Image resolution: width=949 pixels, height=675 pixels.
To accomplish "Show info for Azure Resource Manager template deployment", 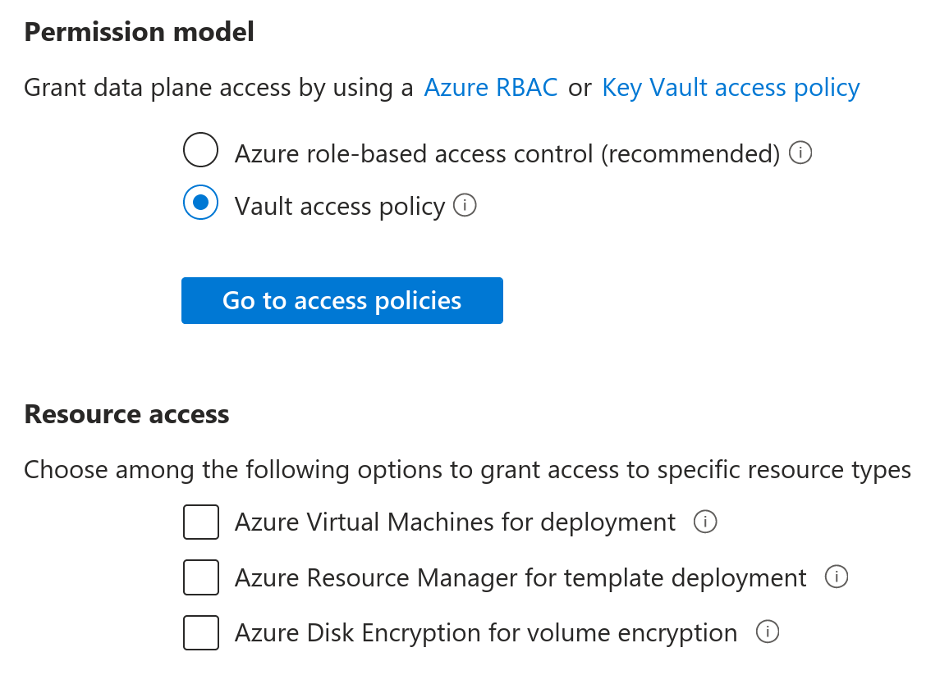I will tap(836, 577).
